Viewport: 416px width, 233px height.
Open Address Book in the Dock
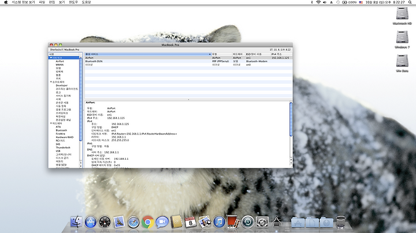click(x=176, y=221)
